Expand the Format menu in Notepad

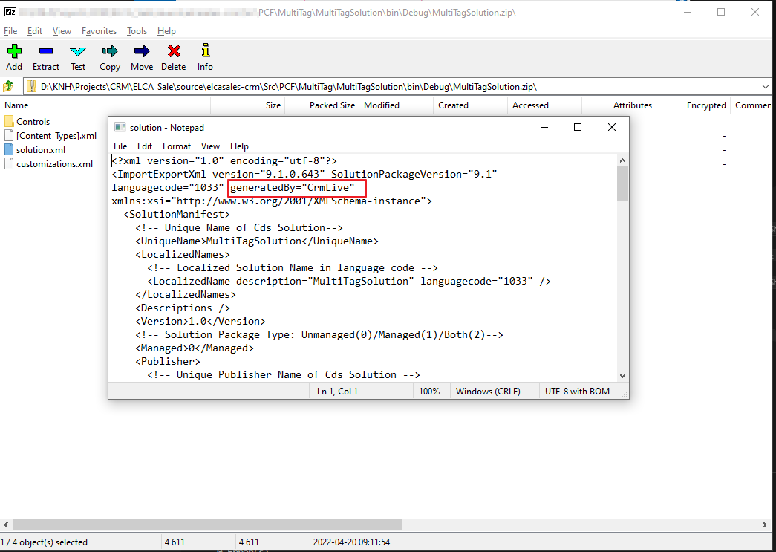176,146
